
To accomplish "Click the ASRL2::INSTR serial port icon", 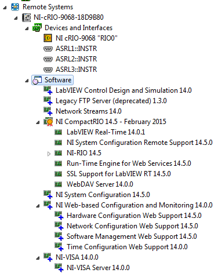I will tap(48, 59).
